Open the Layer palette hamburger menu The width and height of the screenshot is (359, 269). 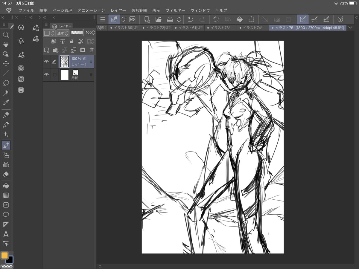click(46, 25)
